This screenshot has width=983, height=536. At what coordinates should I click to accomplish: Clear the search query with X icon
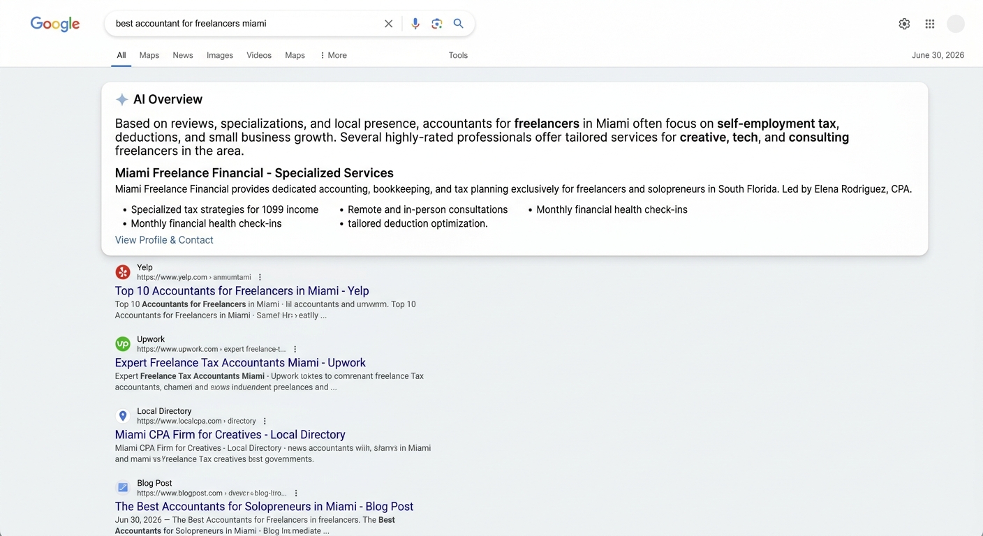pos(389,24)
